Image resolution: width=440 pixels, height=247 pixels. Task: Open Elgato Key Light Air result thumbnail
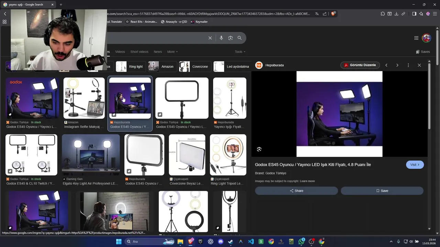[91, 155]
